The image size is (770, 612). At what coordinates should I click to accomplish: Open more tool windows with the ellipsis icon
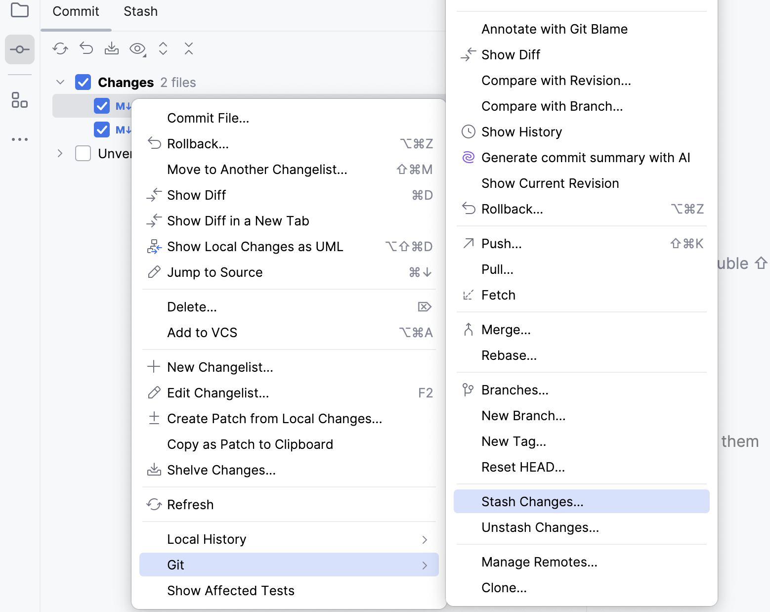tap(20, 139)
